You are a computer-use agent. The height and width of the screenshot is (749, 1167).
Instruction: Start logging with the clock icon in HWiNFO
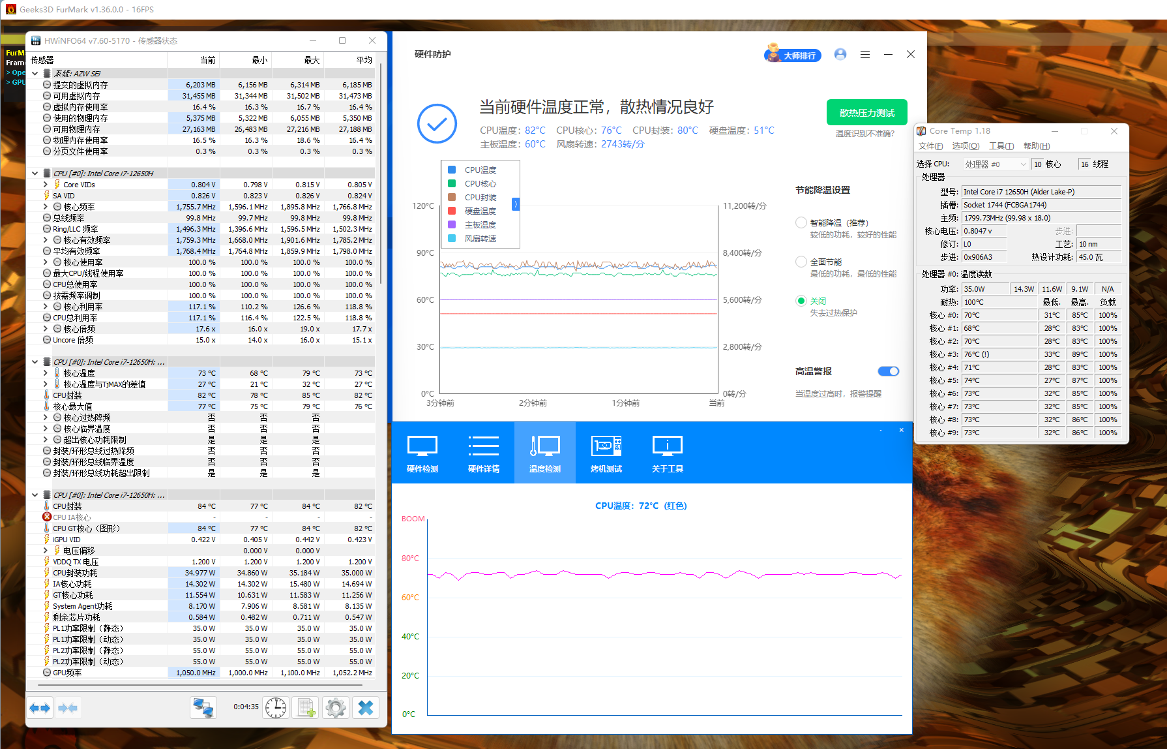[x=275, y=707]
